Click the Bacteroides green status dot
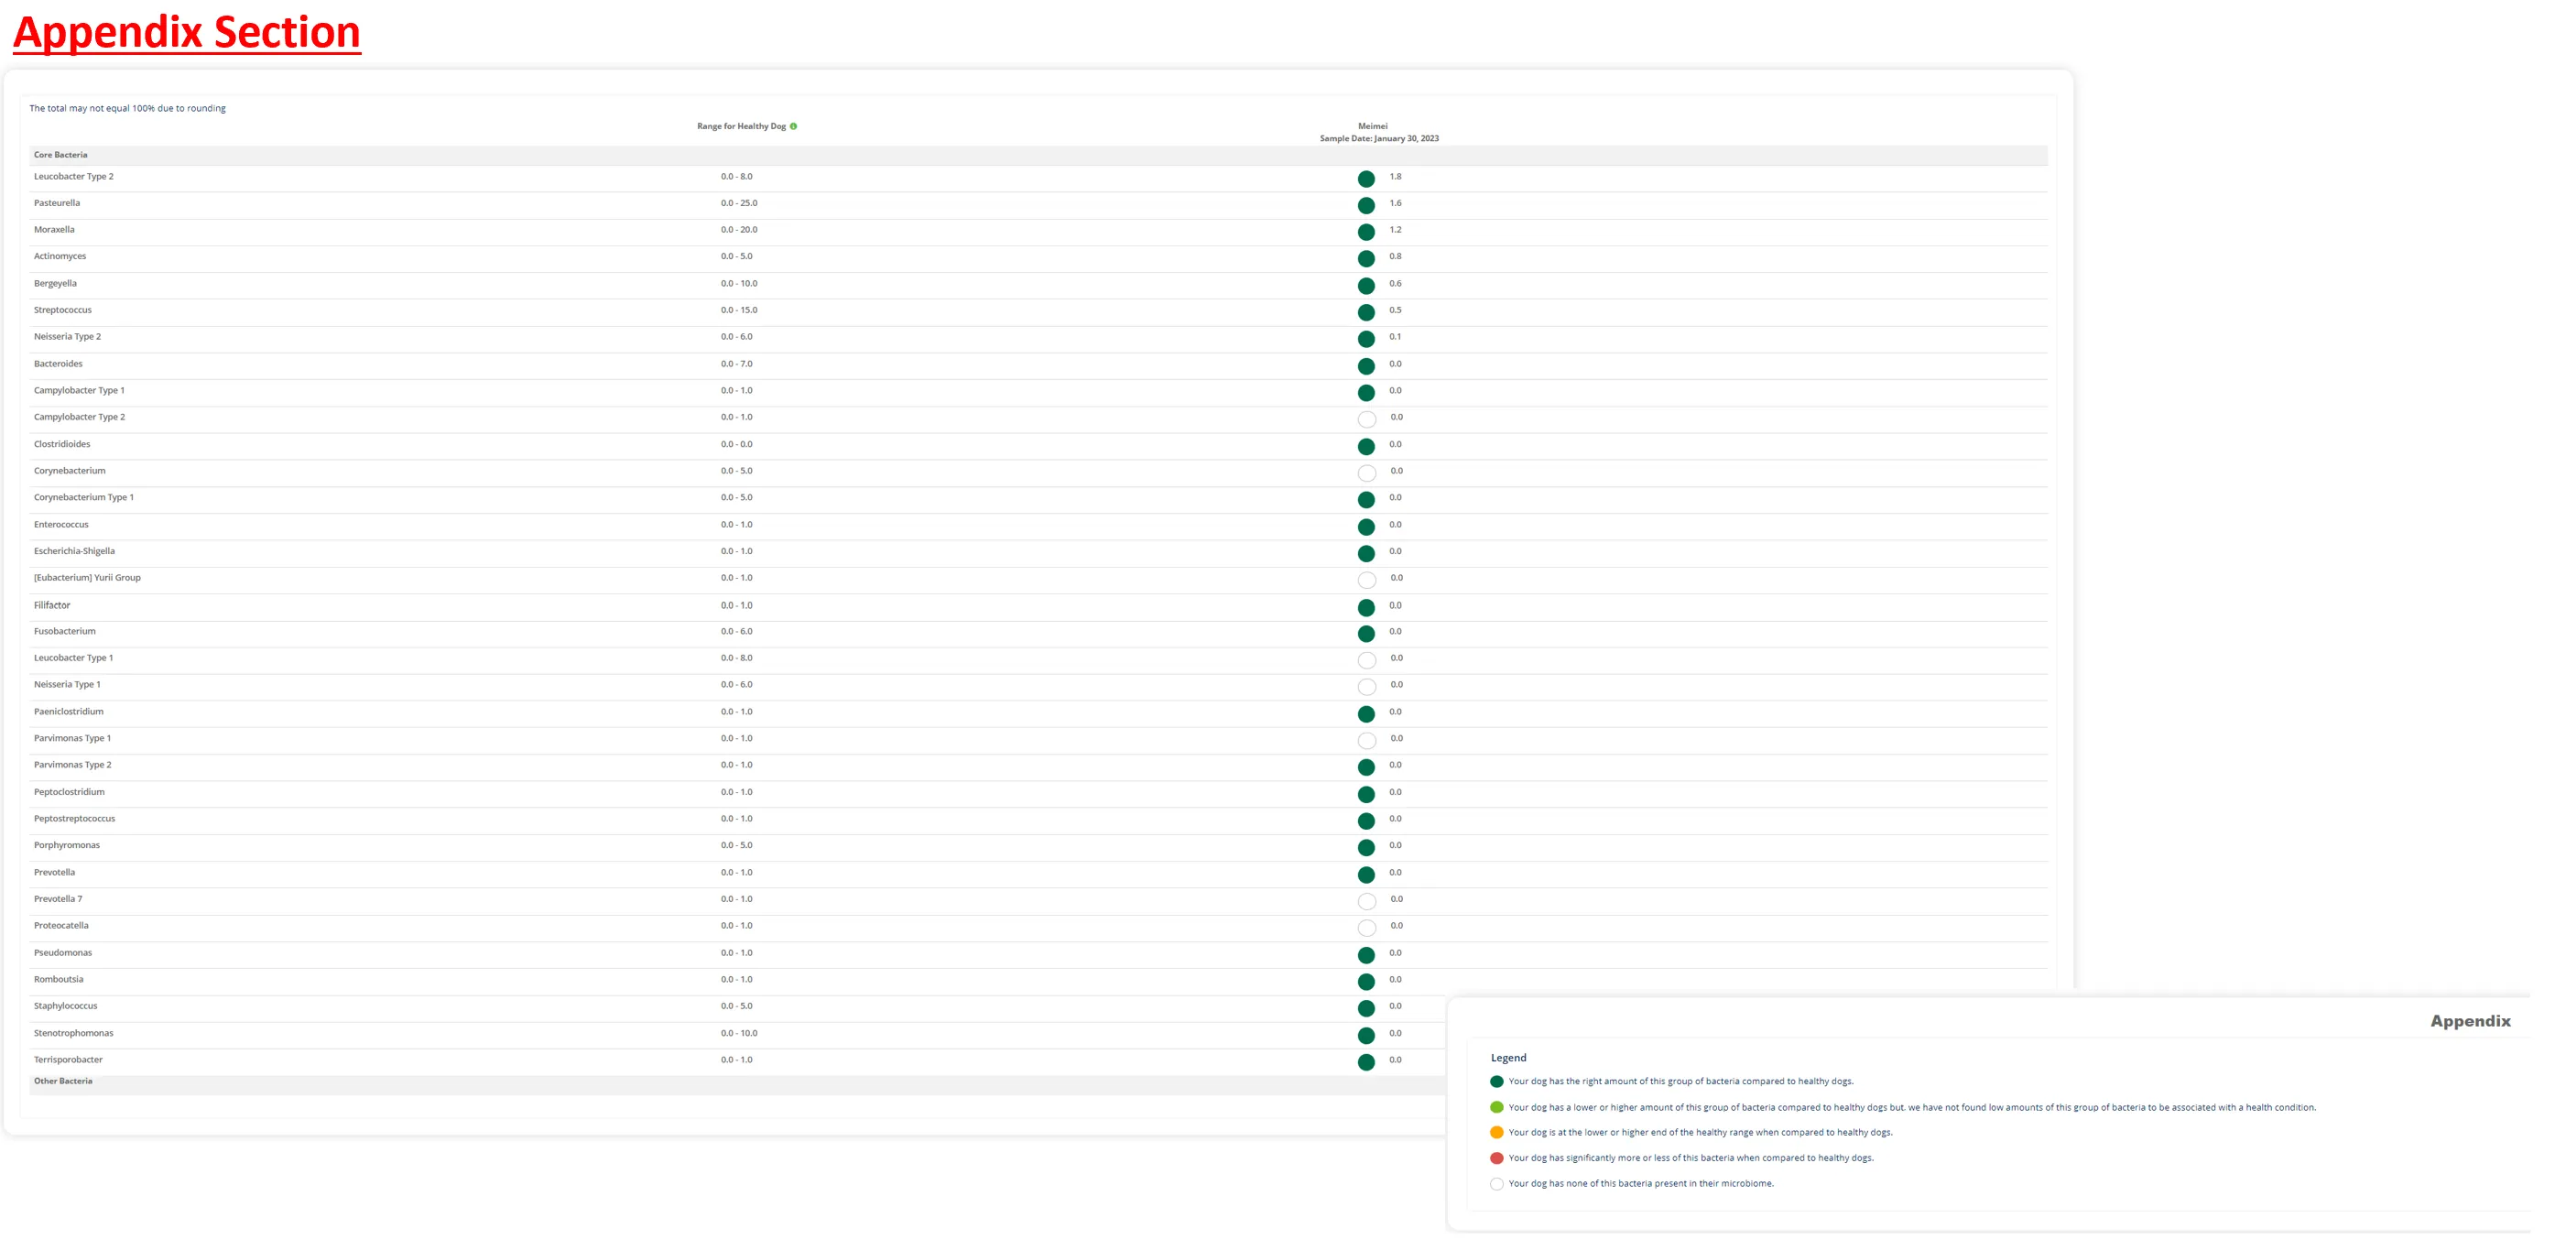This screenshot has width=2555, height=1250. coord(1365,366)
